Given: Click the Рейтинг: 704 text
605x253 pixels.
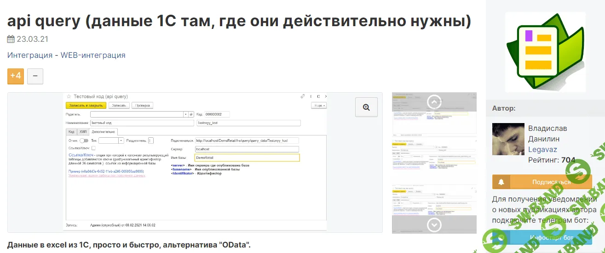Looking at the screenshot, I should point(551,160).
